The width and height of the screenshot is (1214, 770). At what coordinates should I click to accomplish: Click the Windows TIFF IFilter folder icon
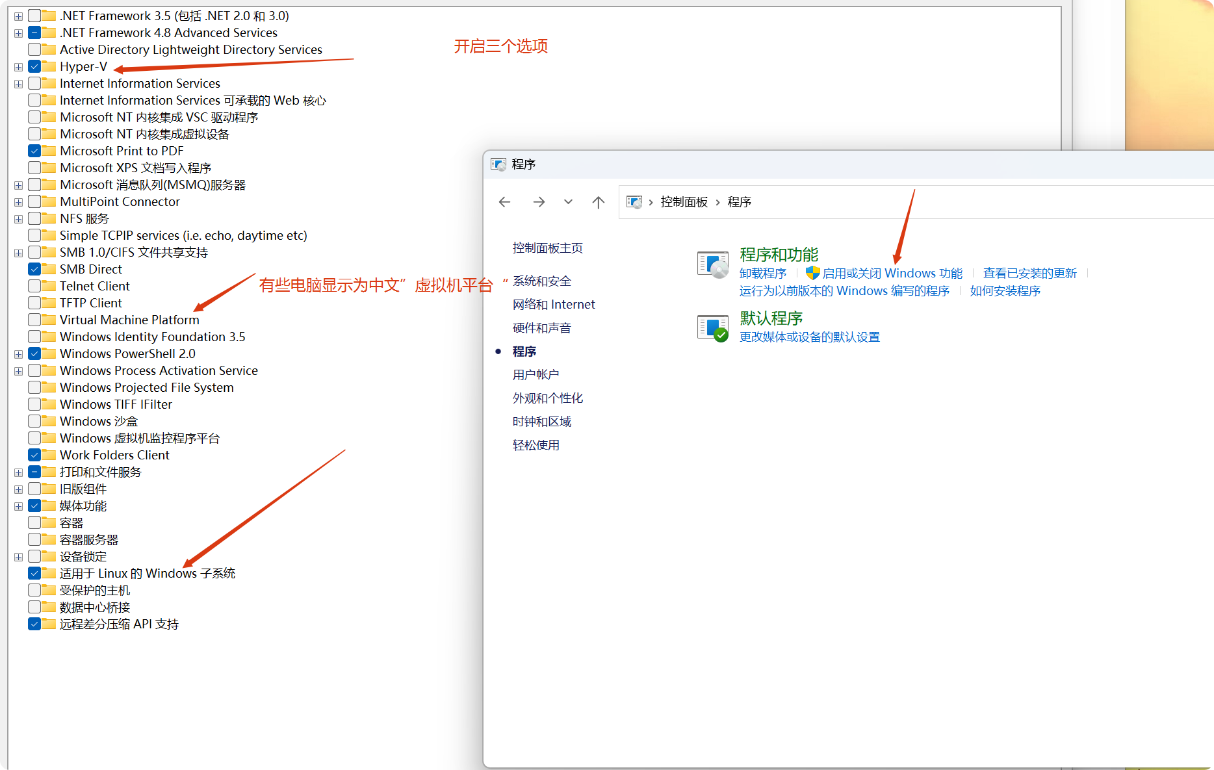[49, 404]
